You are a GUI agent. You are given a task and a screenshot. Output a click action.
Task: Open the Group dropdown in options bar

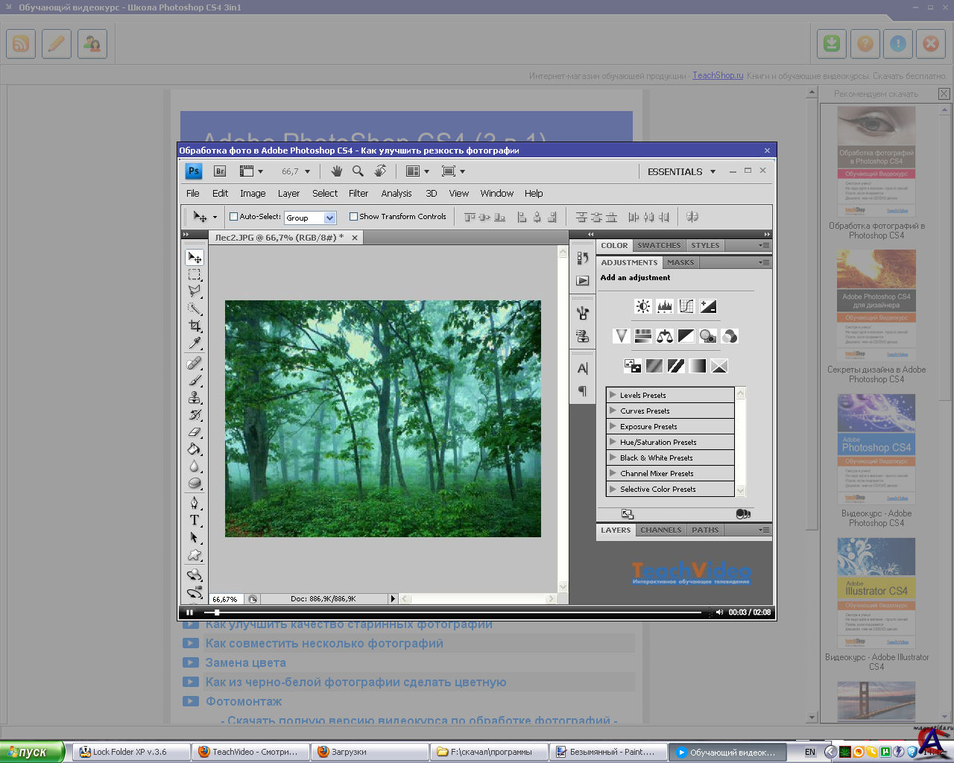[329, 218]
